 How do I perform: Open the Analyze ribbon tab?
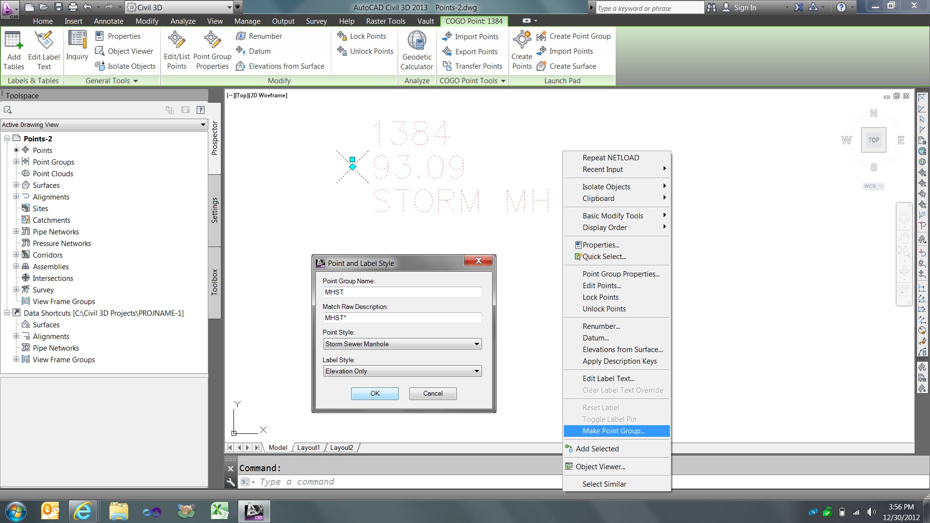pos(183,21)
